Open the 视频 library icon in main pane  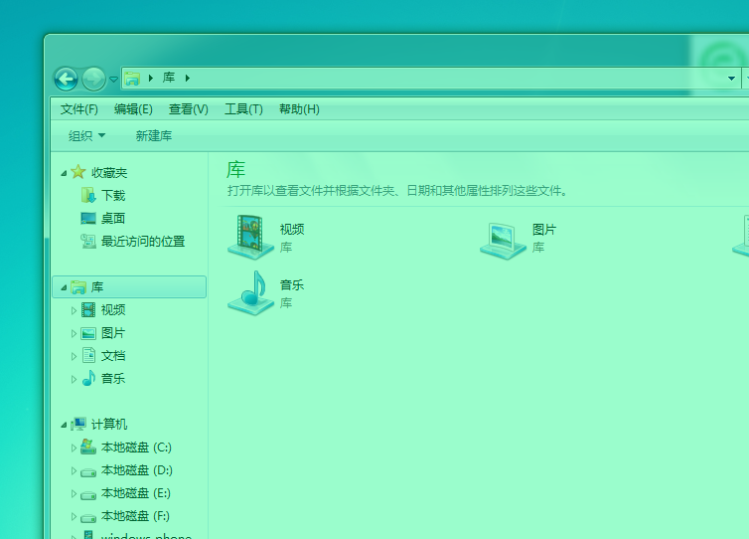point(250,237)
